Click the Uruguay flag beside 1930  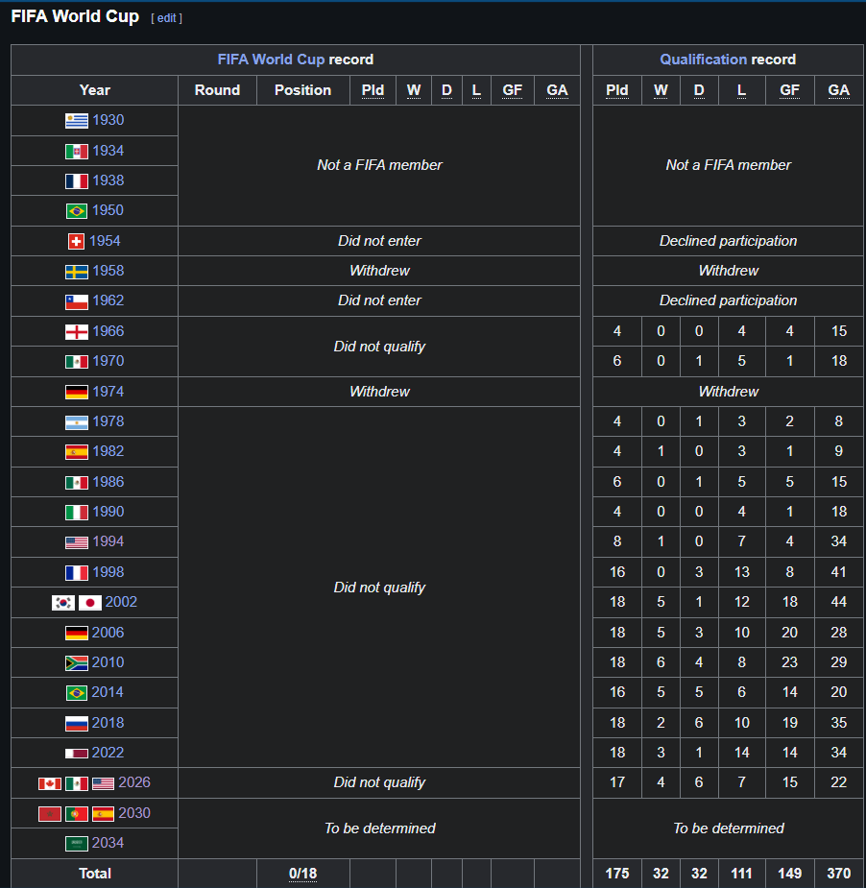(x=77, y=121)
